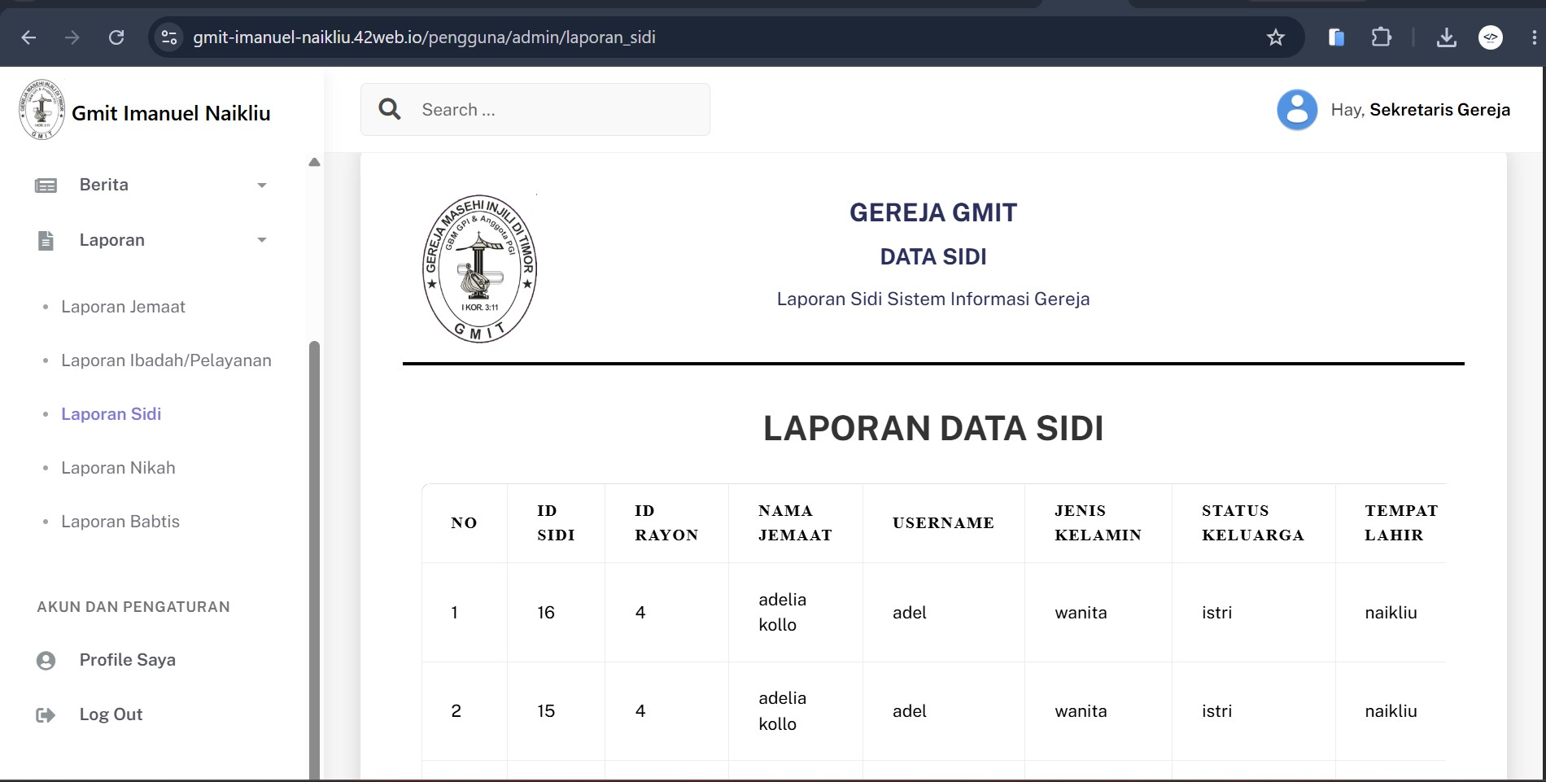1546x782 pixels.
Task: Click adelia kollo in row 2
Action: [x=782, y=711]
